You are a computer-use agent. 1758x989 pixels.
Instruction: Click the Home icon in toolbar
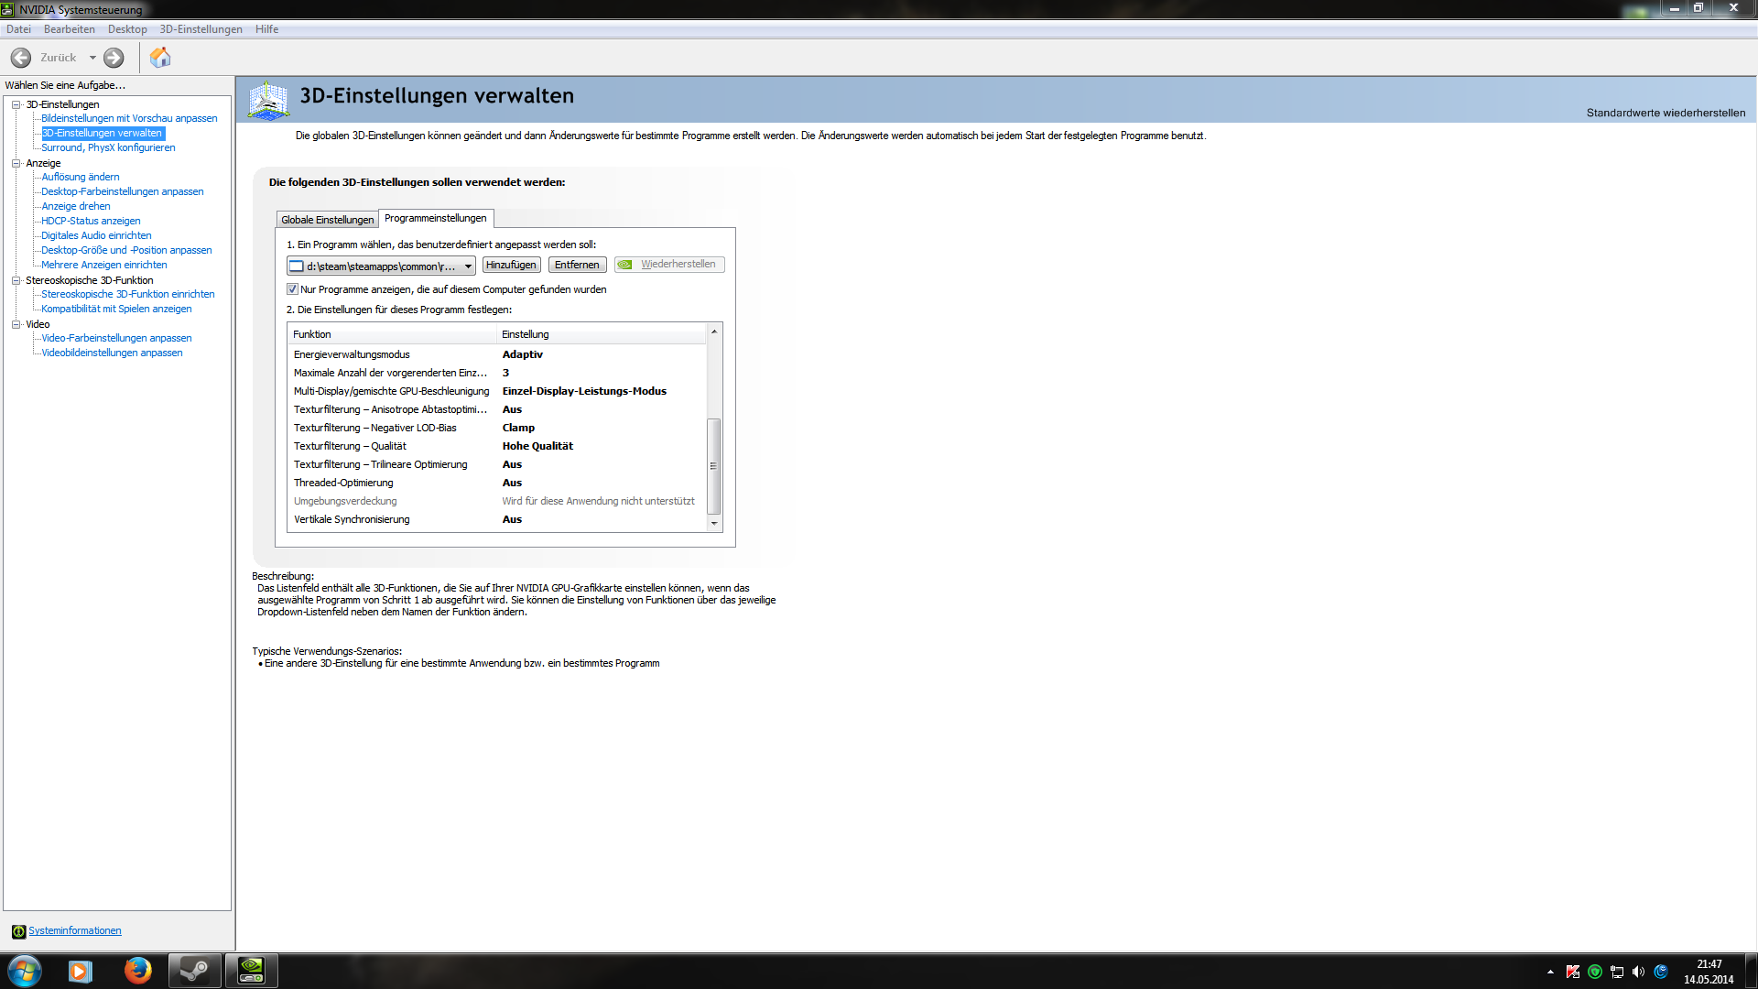coord(160,58)
